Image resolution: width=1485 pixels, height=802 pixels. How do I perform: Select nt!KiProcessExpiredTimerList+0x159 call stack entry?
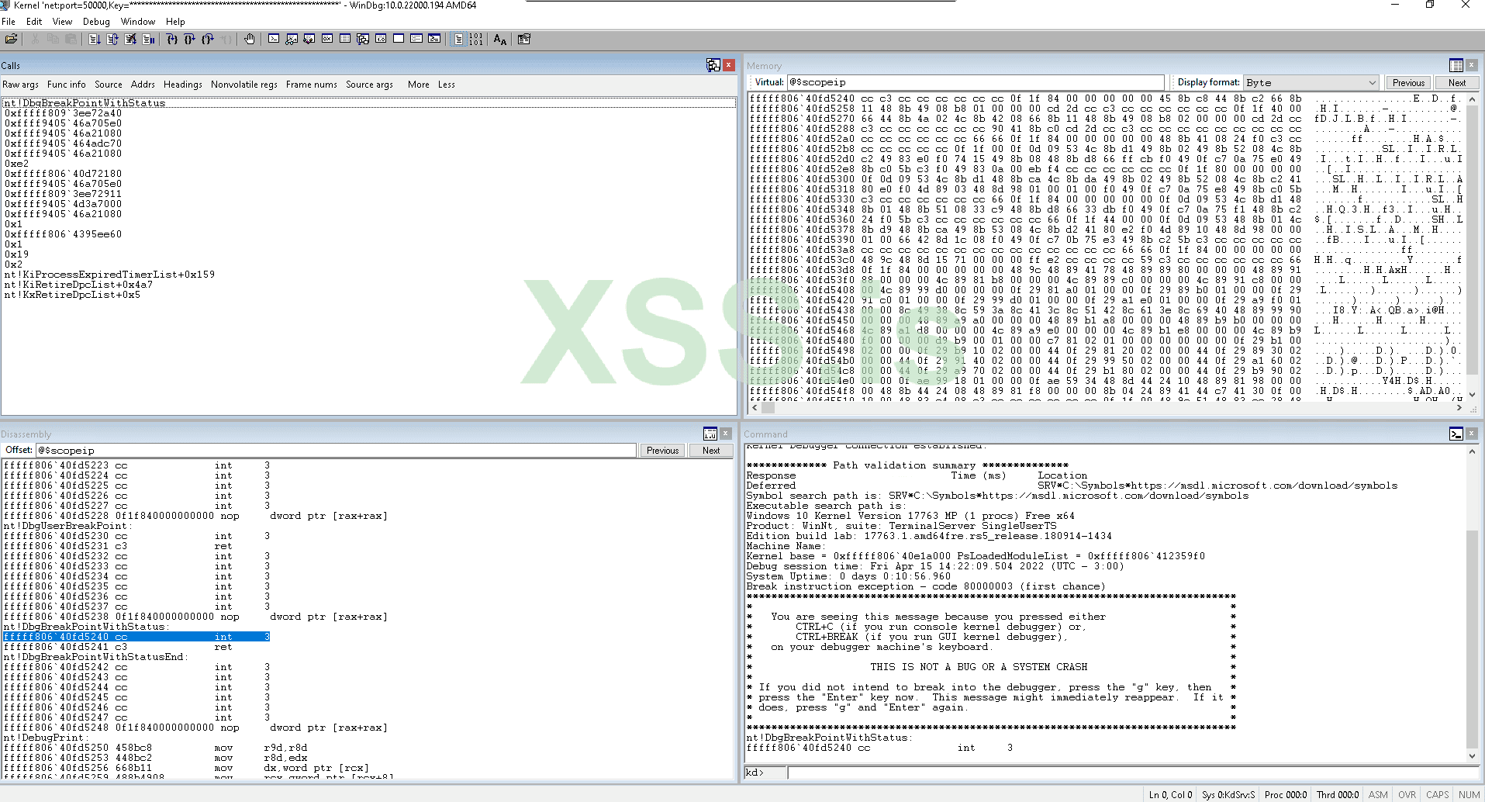109,275
